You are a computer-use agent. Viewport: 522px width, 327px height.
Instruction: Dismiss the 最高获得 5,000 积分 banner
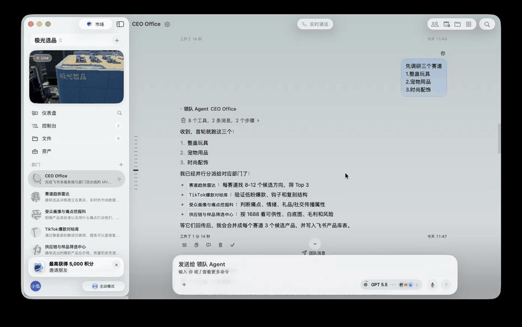tap(116, 265)
